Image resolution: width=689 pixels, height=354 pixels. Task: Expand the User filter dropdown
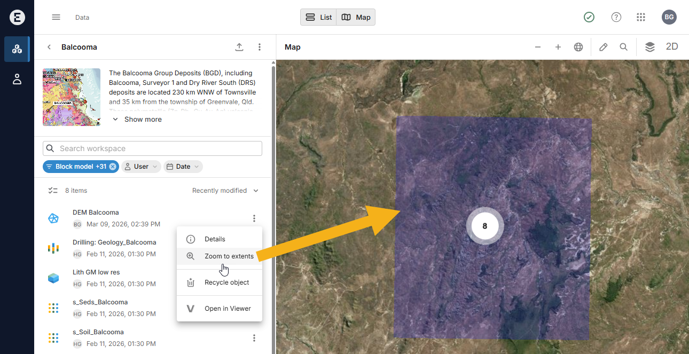[x=141, y=167]
